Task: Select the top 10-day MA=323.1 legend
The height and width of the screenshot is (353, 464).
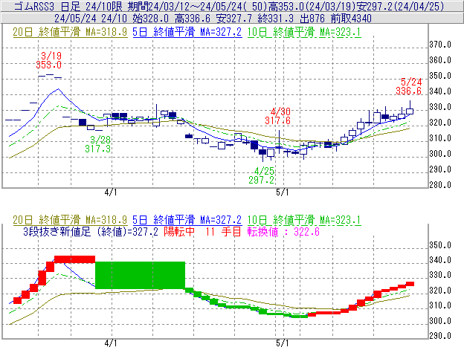Action: pyautogui.click(x=304, y=32)
